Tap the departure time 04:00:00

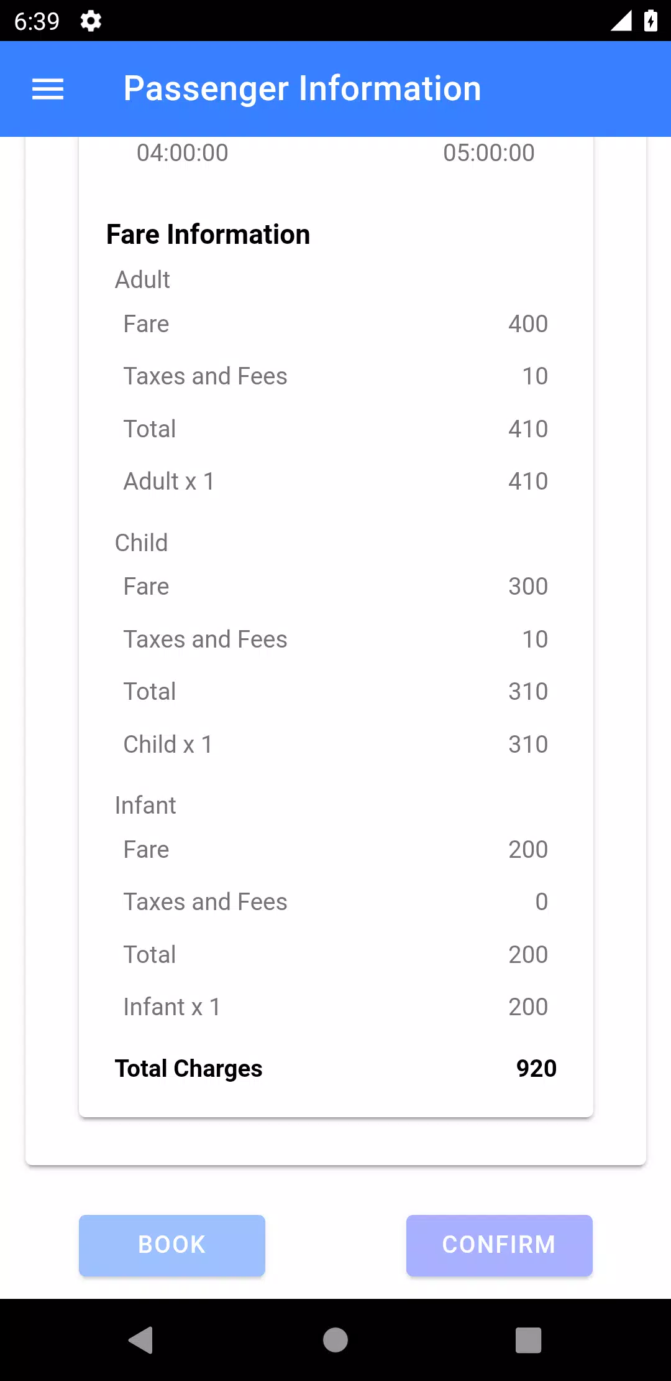(x=183, y=153)
